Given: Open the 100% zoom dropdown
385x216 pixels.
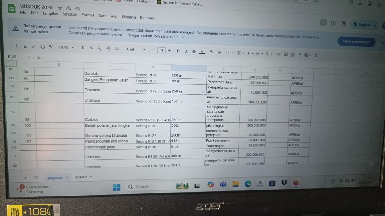Looking at the screenshot, I should point(66,47).
